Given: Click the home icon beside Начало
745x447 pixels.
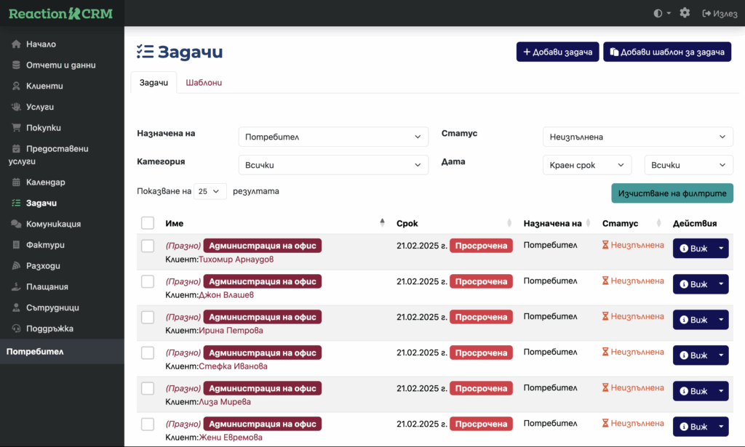Looking at the screenshot, I should tap(16, 44).
